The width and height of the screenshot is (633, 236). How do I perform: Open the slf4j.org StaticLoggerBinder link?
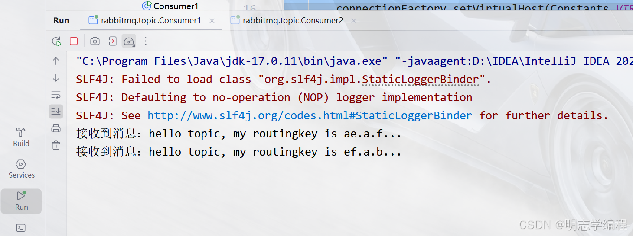(x=310, y=115)
